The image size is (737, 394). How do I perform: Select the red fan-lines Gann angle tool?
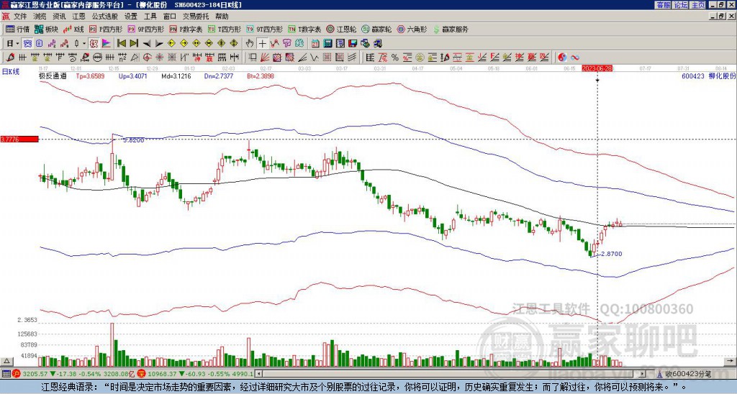(x=265, y=58)
